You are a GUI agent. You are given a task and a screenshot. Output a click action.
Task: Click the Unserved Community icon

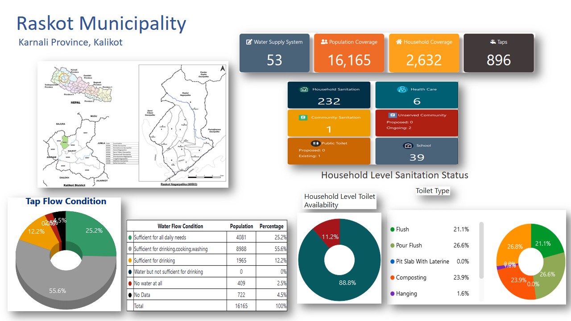392,115
